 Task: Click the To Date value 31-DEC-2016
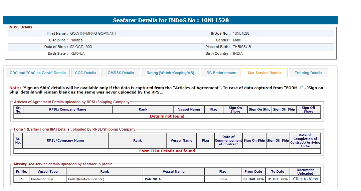click(278, 179)
